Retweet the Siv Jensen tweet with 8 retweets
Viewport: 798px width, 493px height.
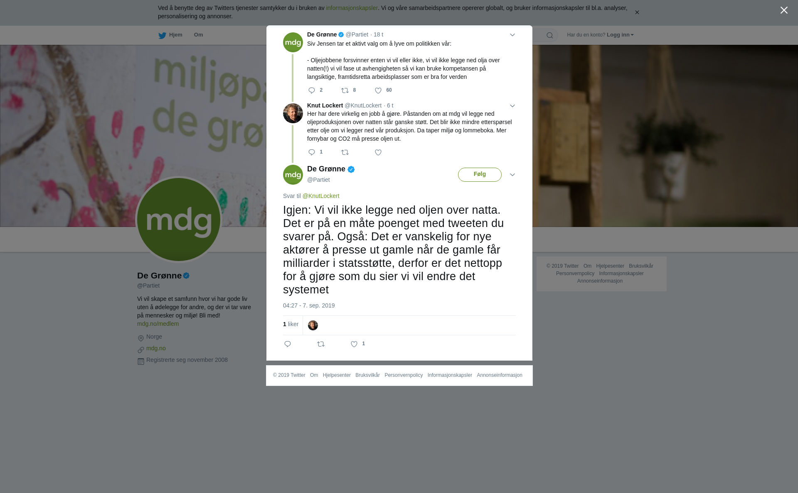click(x=345, y=90)
